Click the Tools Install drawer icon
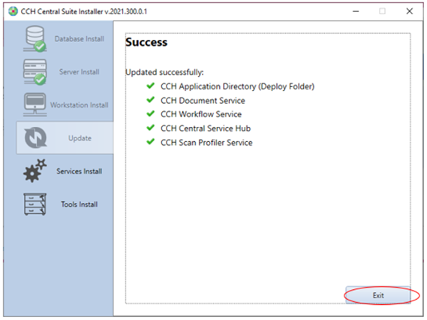The height and width of the screenshot is (320, 427). tap(35, 204)
